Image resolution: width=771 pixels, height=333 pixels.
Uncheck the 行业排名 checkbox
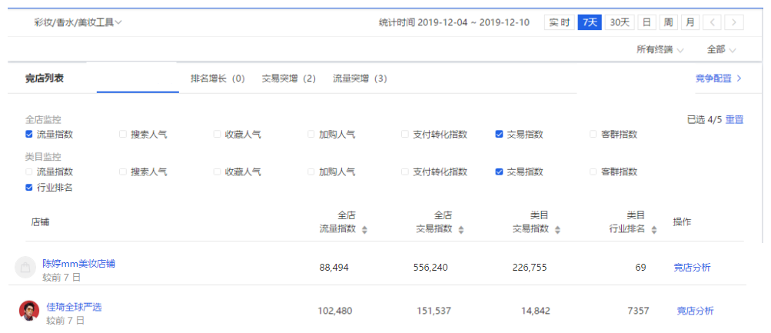tap(29, 188)
